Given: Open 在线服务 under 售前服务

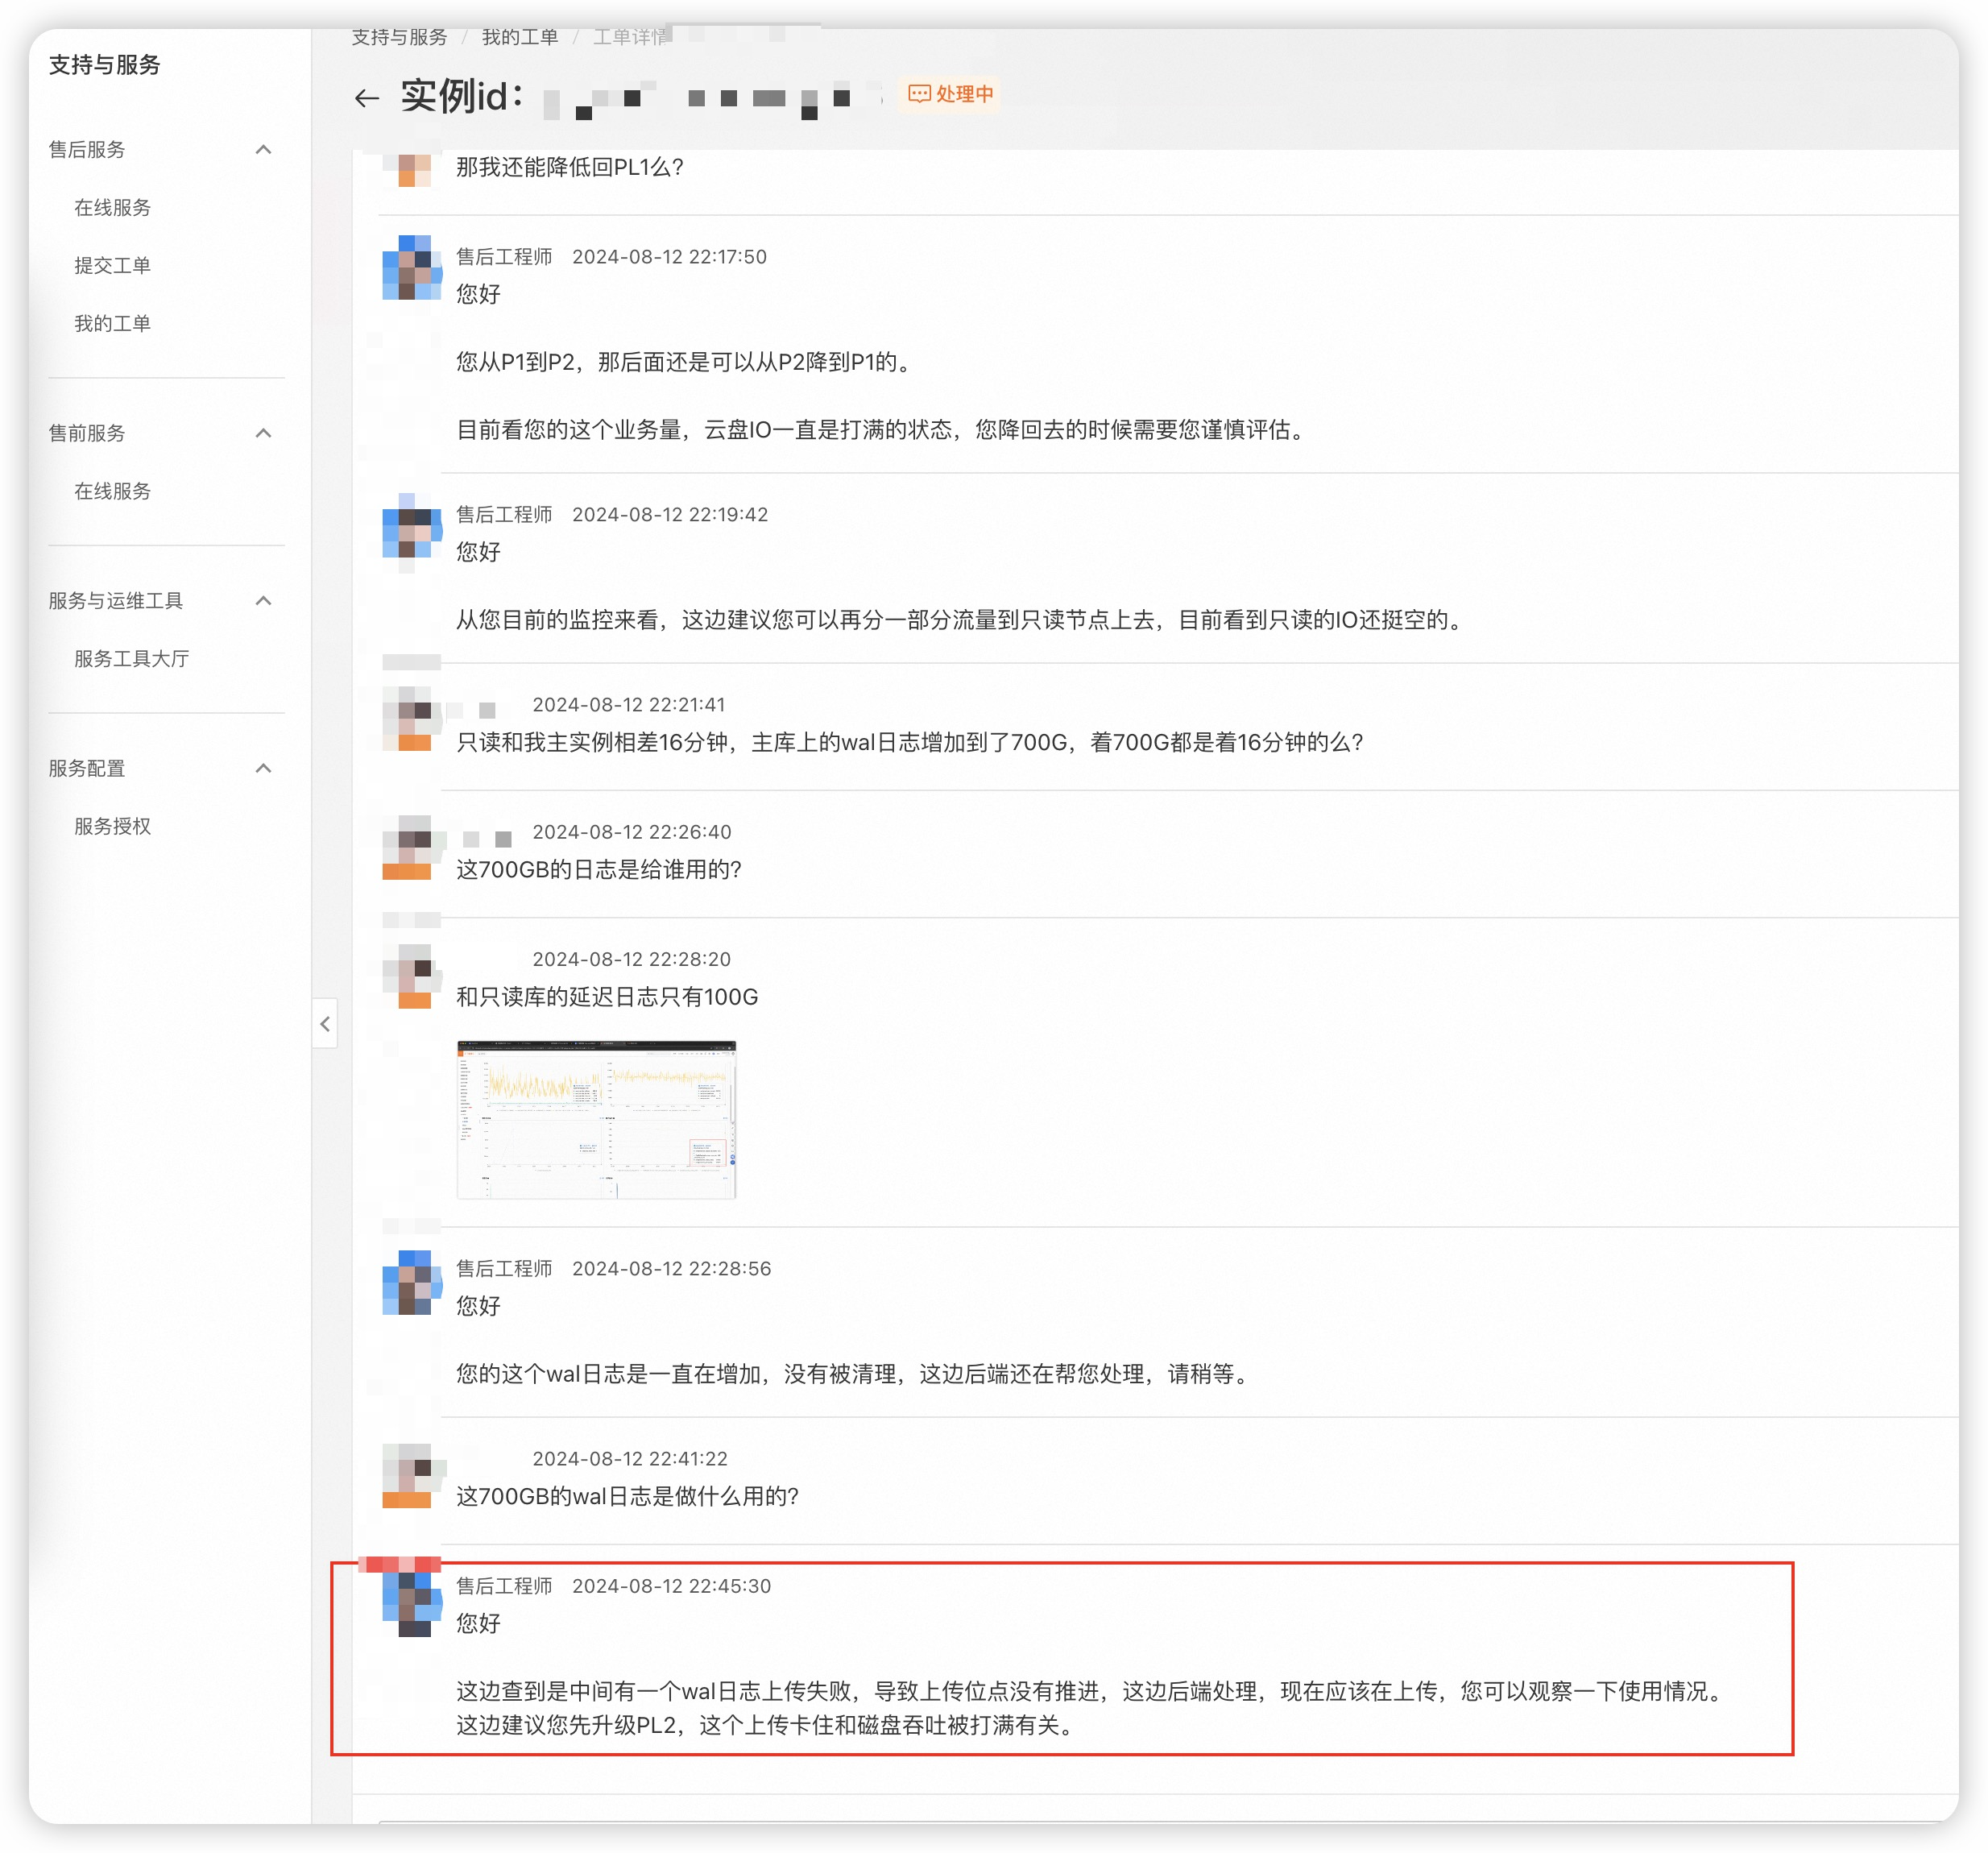Looking at the screenshot, I should coord(112,491).
